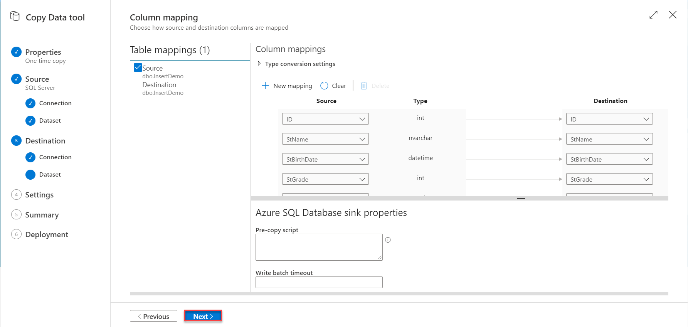The height and width of the screenshot is (327, 688).
Task: Open the Summary step in sidebar
Action: (x=42, y=215)
